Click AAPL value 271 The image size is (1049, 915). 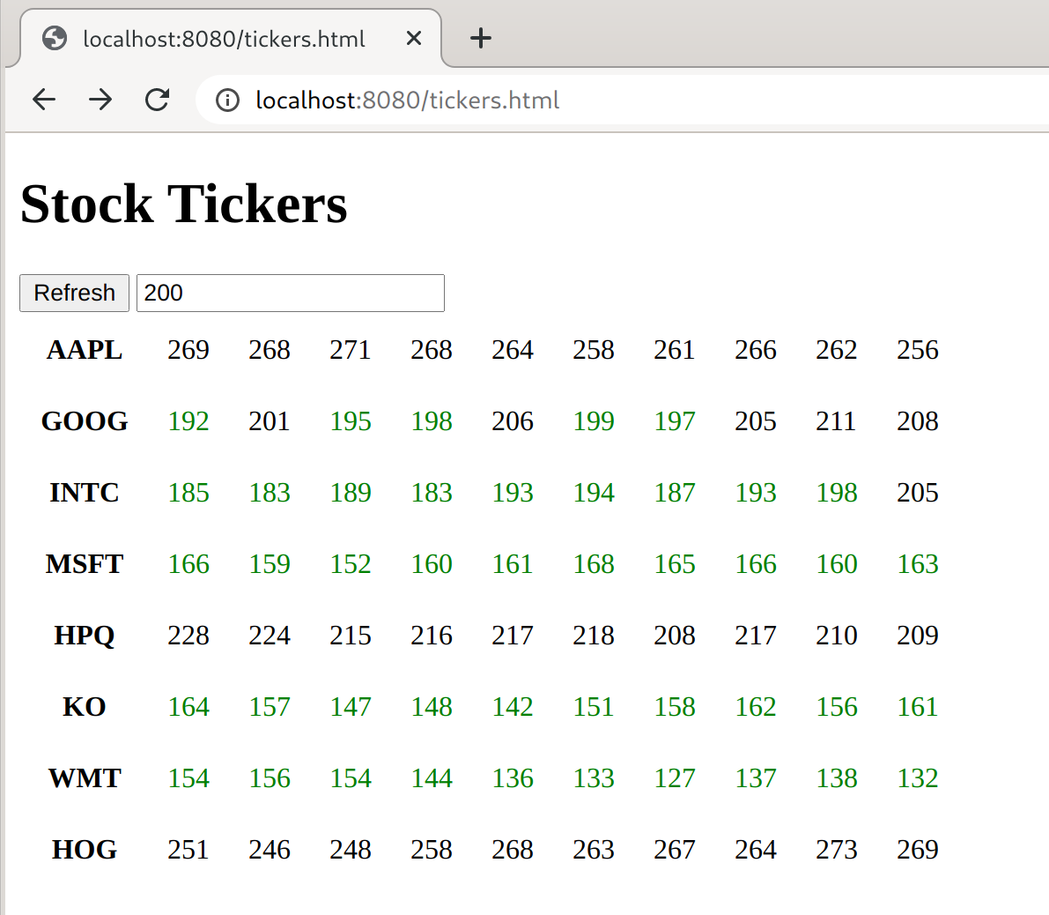click(351, 349)
